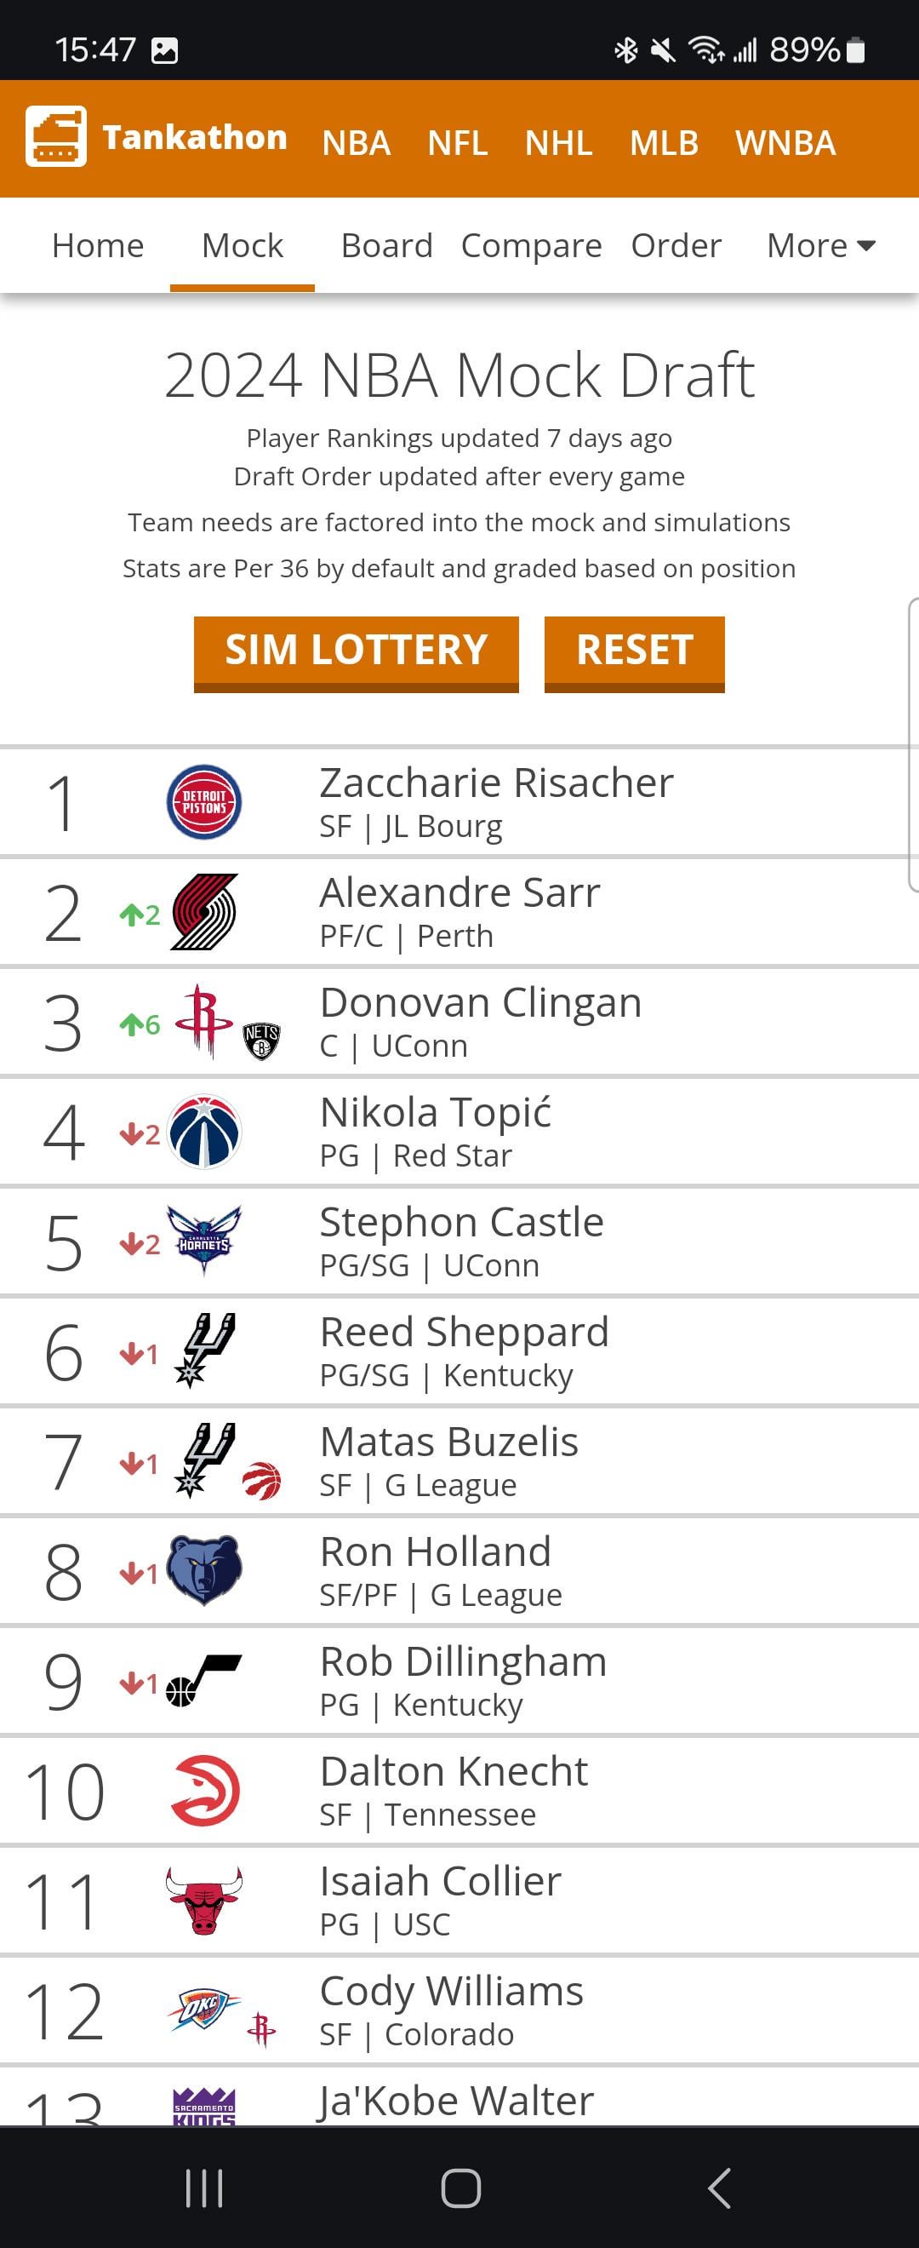
Task: Tap the Charlotte Hornets logo
Action: 204,1240
